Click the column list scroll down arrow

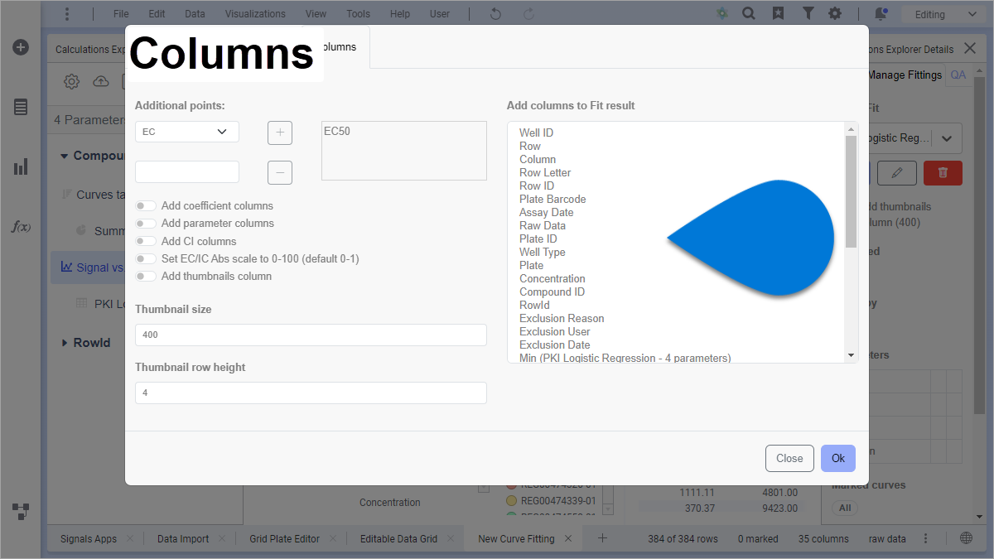click(x=851, y=356)
